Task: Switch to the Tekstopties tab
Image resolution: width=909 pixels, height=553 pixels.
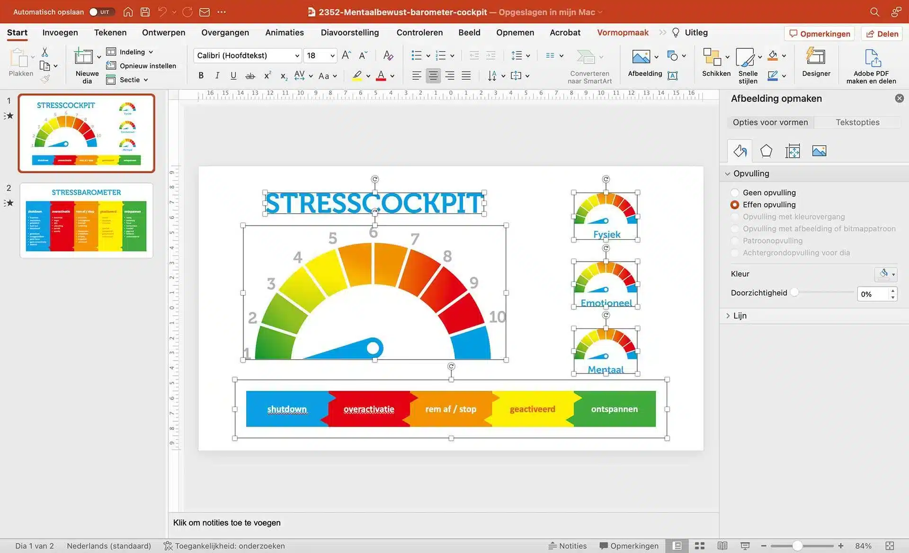Action: click(x=857, y=122)
